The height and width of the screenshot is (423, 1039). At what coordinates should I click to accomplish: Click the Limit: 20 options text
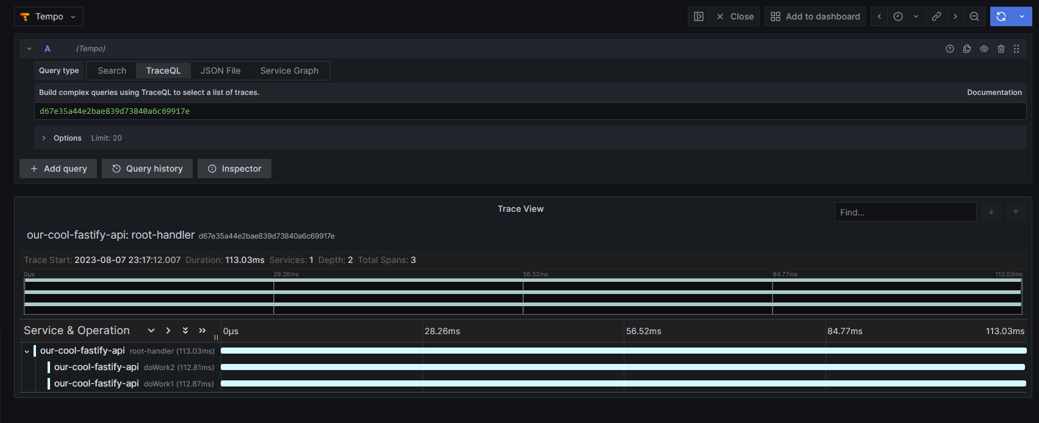(107, 138)
